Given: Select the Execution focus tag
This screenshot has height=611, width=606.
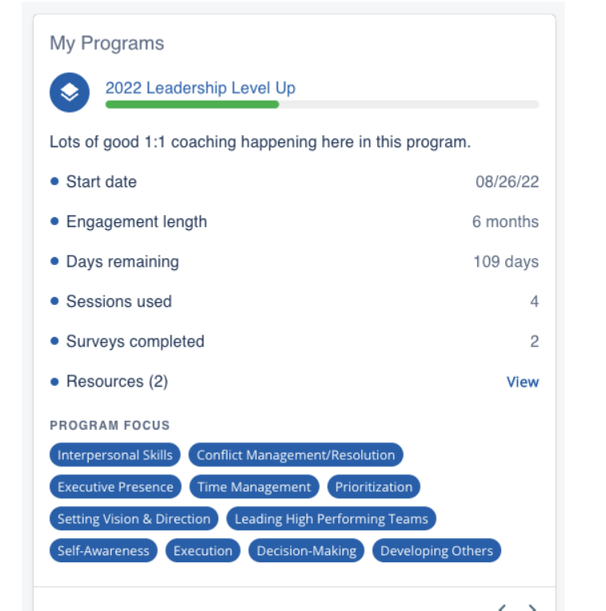Looking at the screenshot, I should (203, 551).
